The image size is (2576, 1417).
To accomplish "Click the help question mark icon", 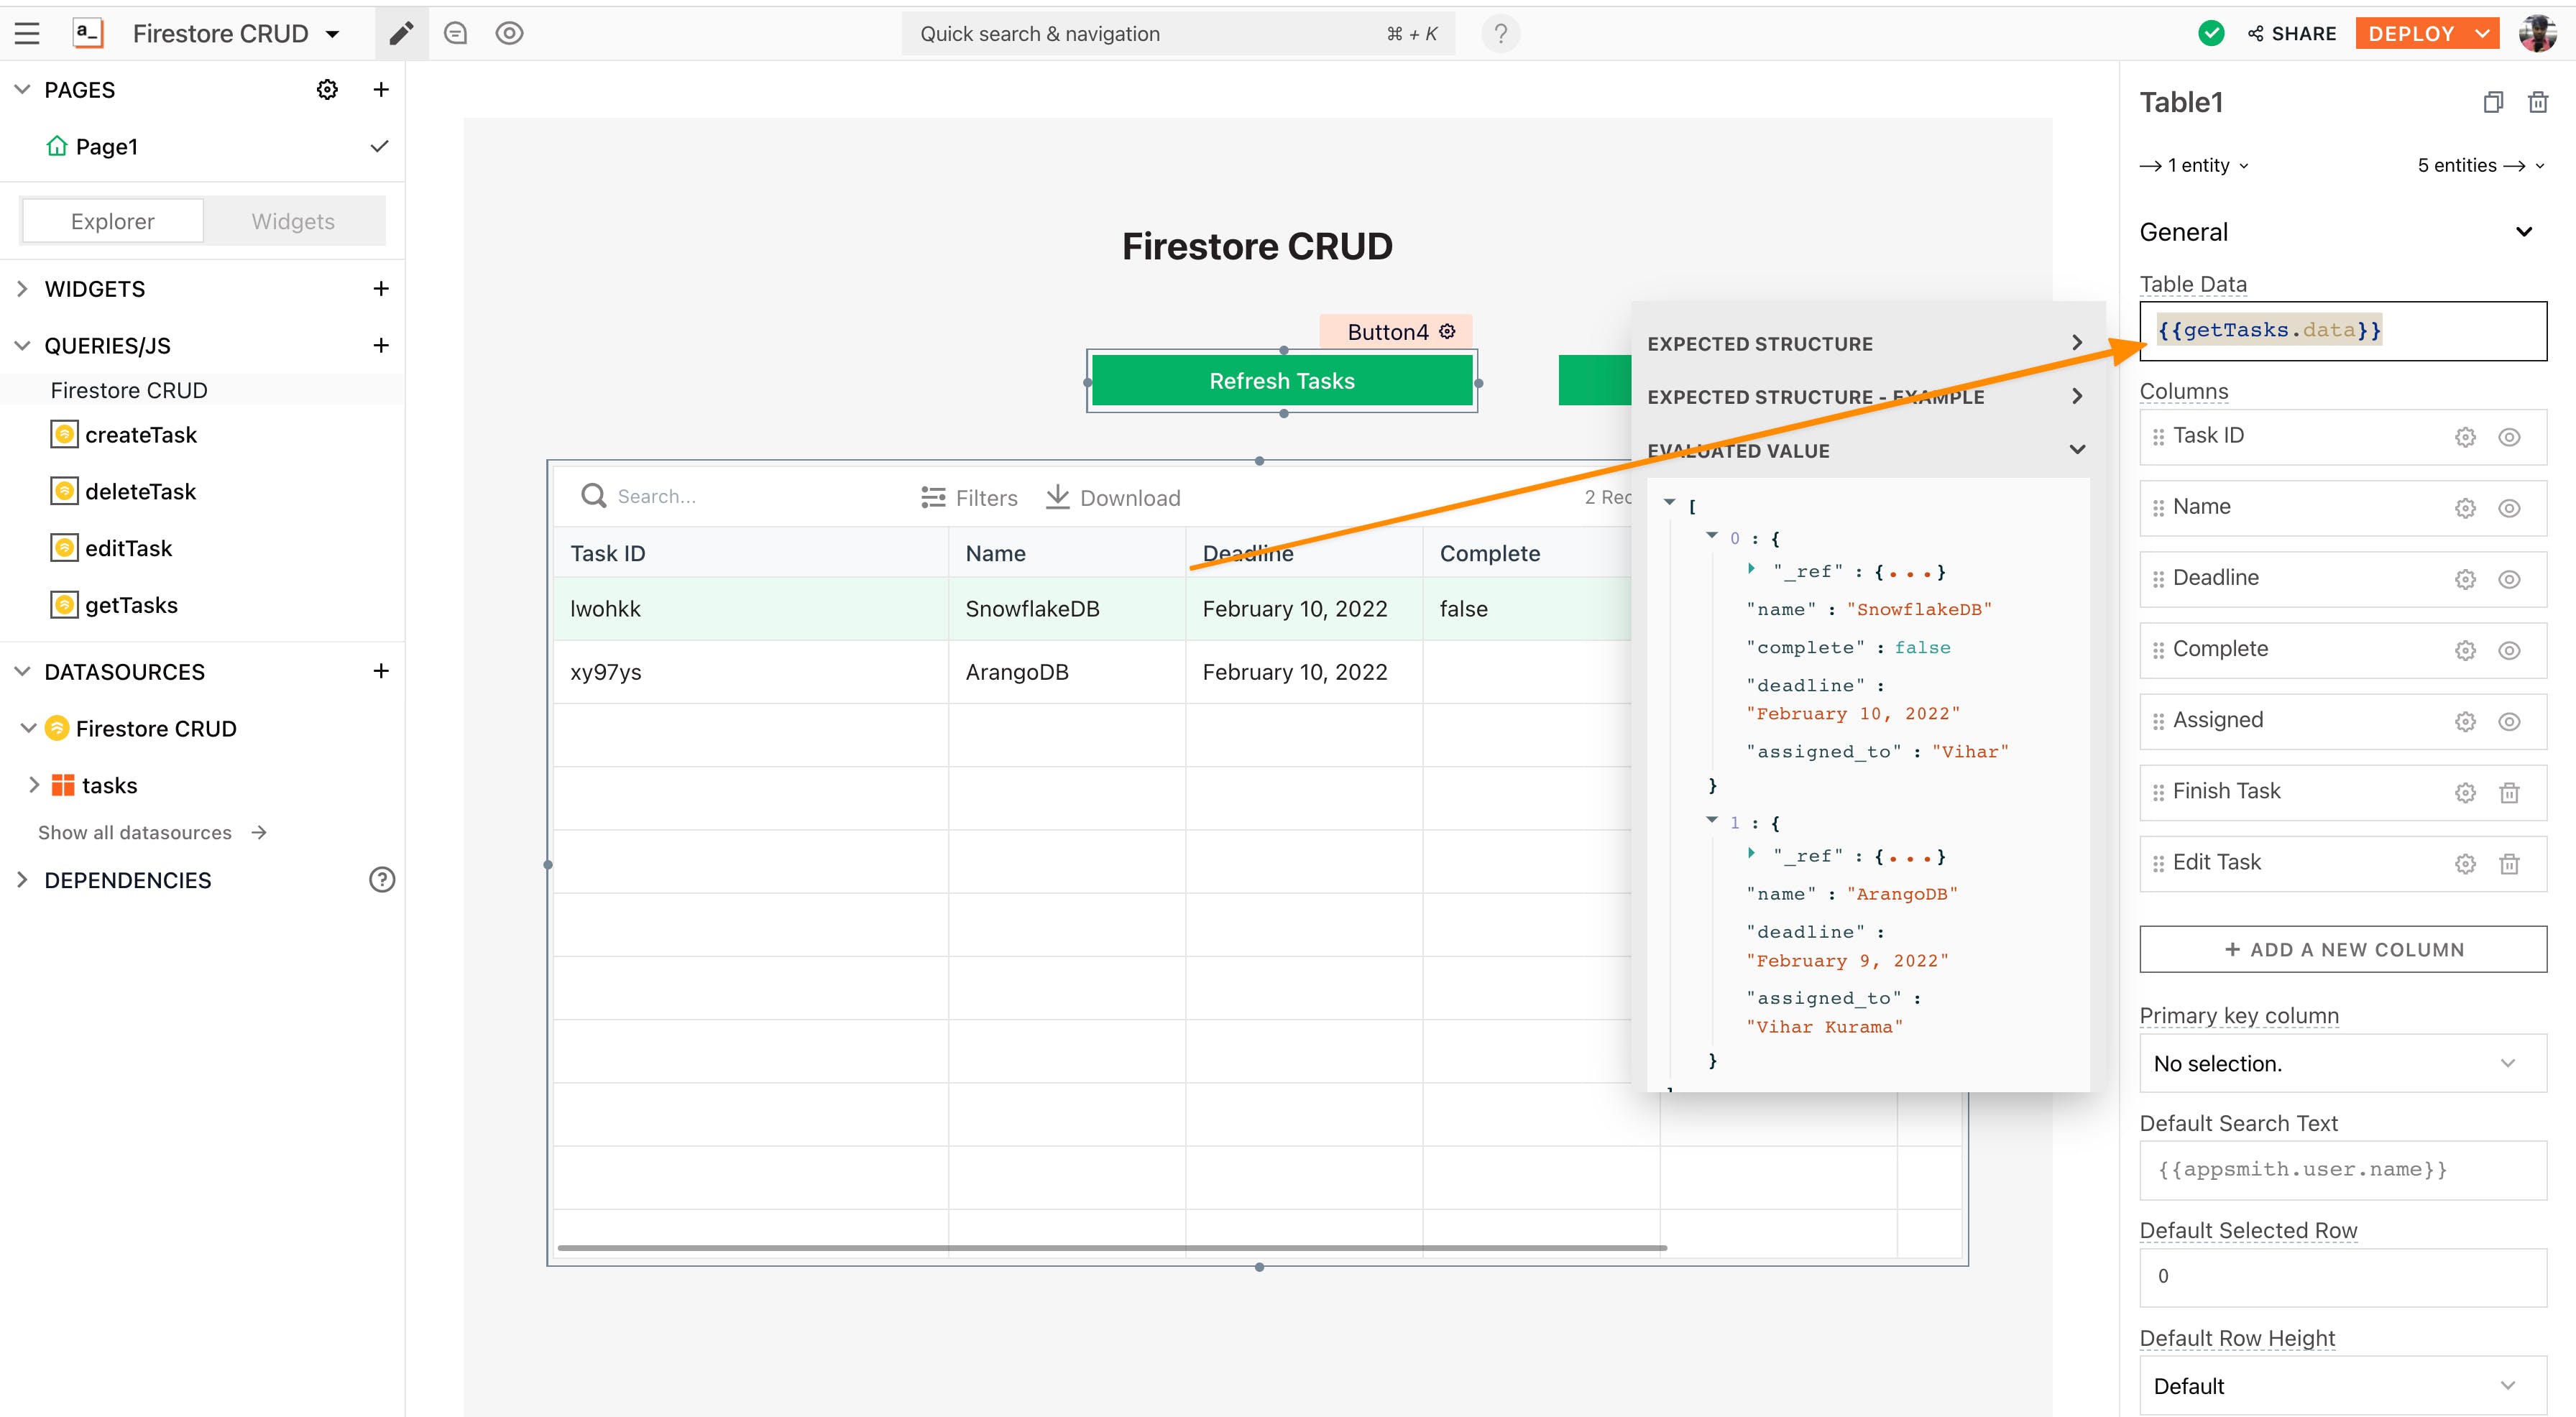I will (x=1500, y=34).
